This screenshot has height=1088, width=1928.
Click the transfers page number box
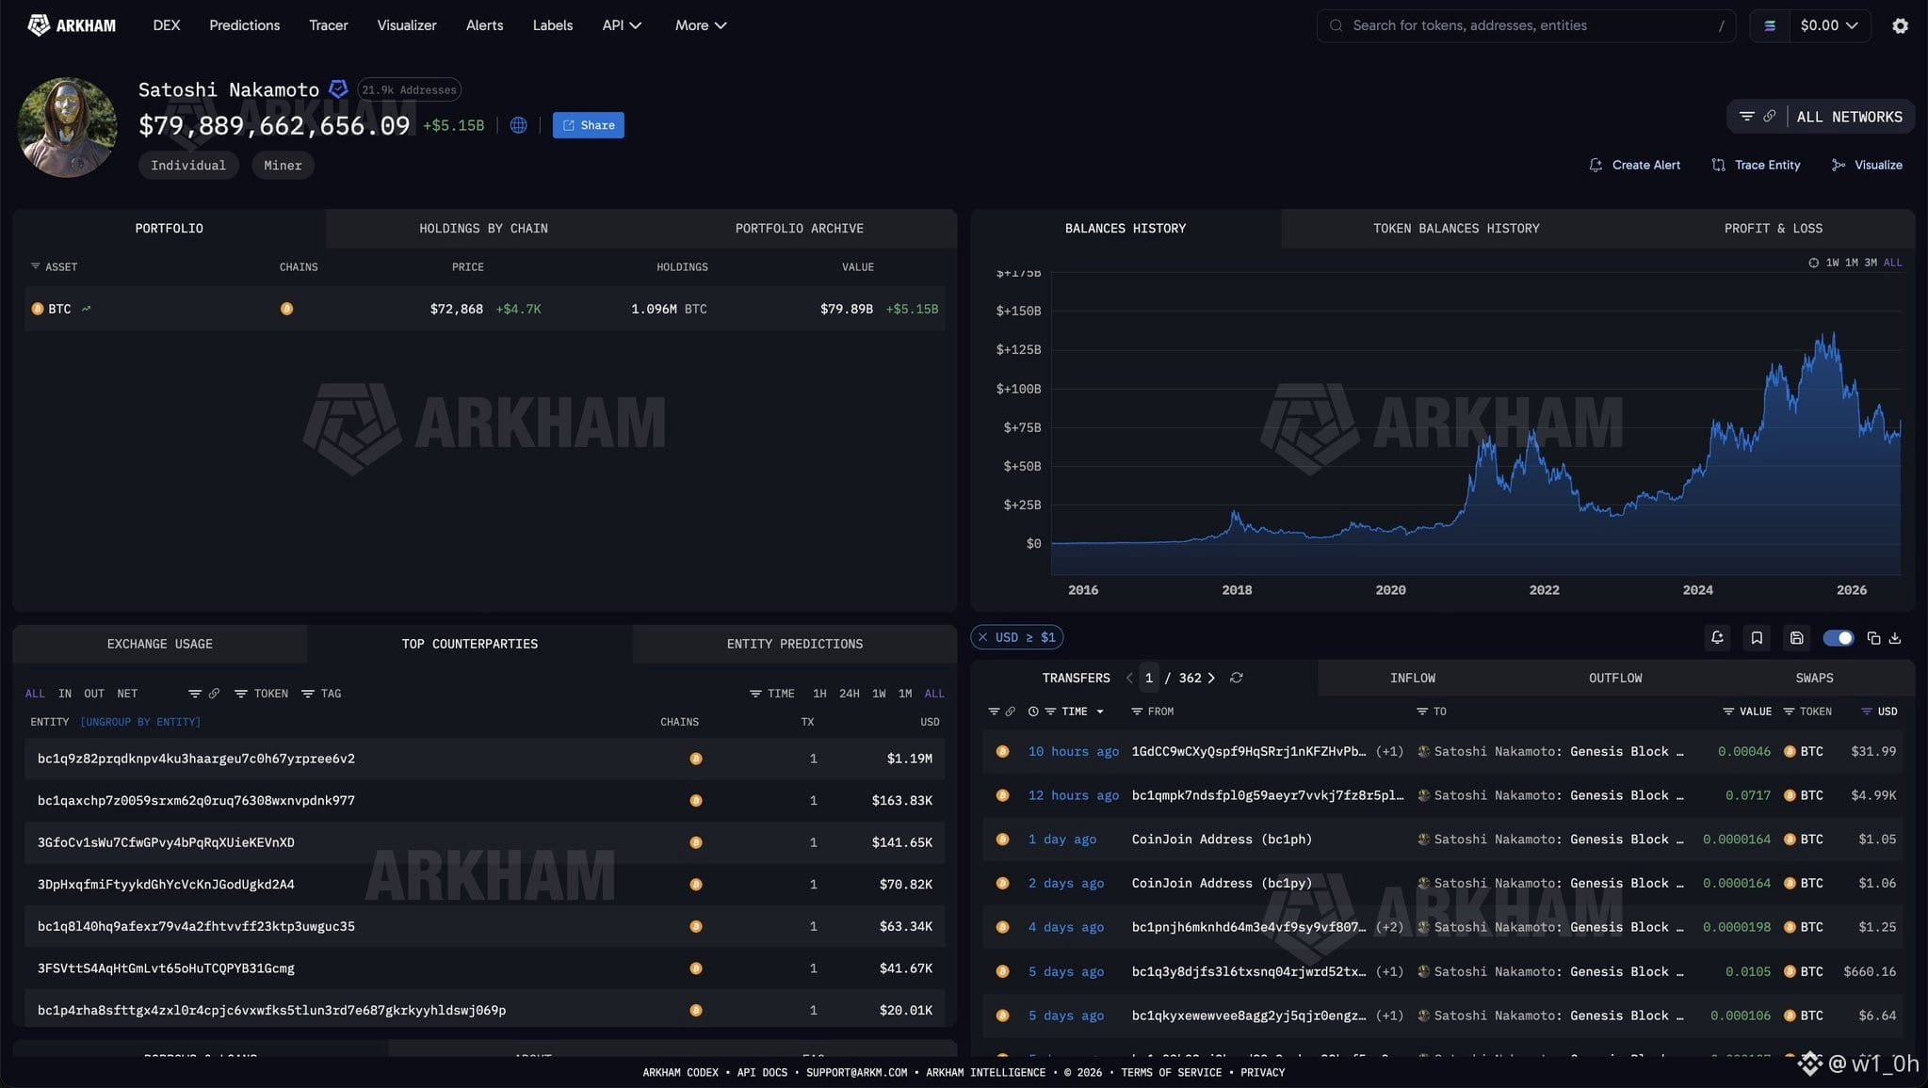[x=1148, y=678]
